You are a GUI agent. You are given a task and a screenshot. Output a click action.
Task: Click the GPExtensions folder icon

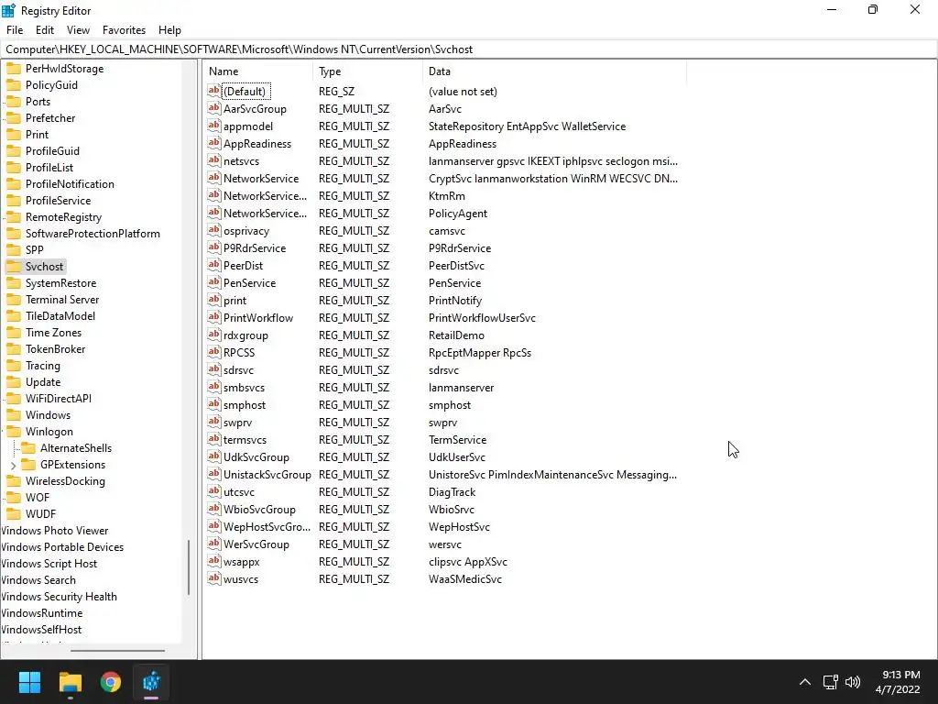click(x=28, y=465)
